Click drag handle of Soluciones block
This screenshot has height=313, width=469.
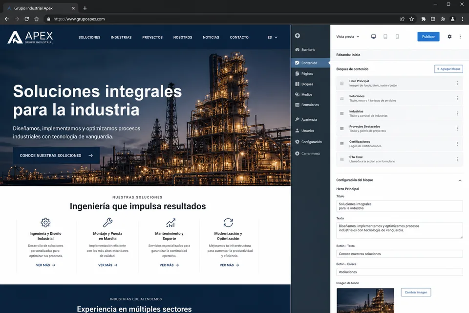(342, 98)
